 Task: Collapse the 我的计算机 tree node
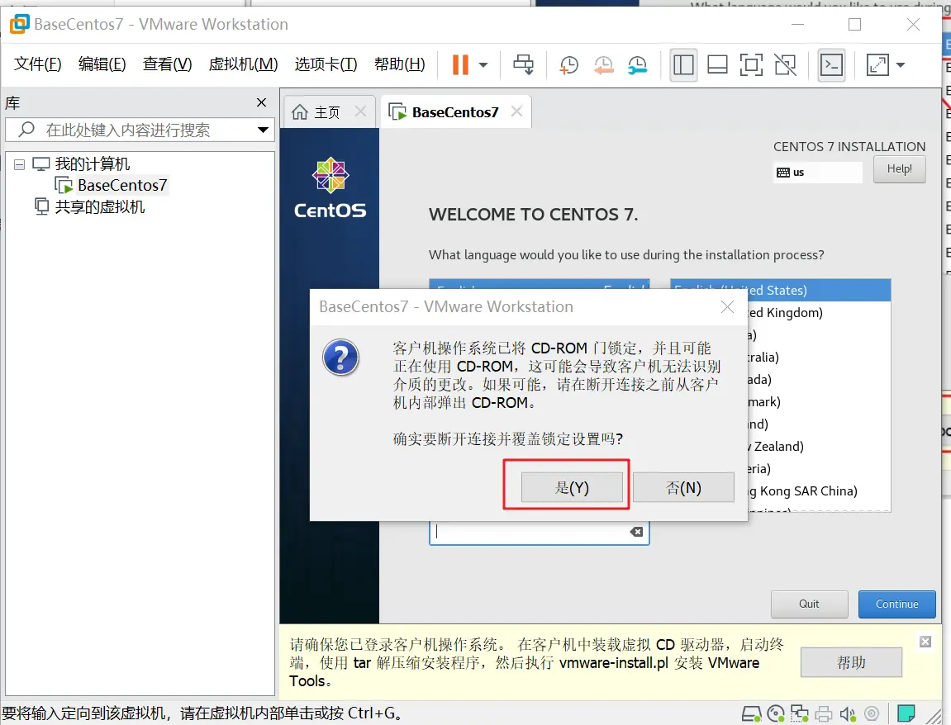(x=19, y=164)
